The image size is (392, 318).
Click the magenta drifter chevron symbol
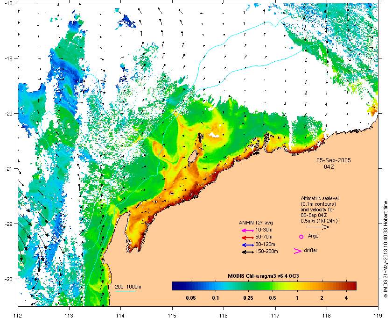click(x=298, y=251)
